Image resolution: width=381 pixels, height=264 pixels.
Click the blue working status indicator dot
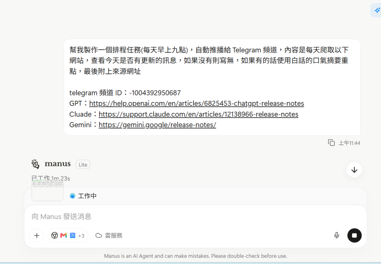pos(73,196)
